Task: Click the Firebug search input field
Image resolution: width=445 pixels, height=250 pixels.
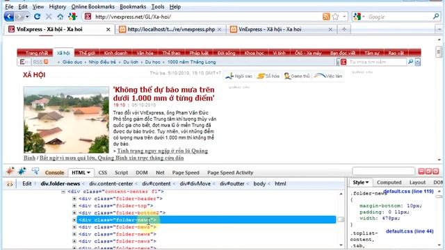Action: pos(384,171)
